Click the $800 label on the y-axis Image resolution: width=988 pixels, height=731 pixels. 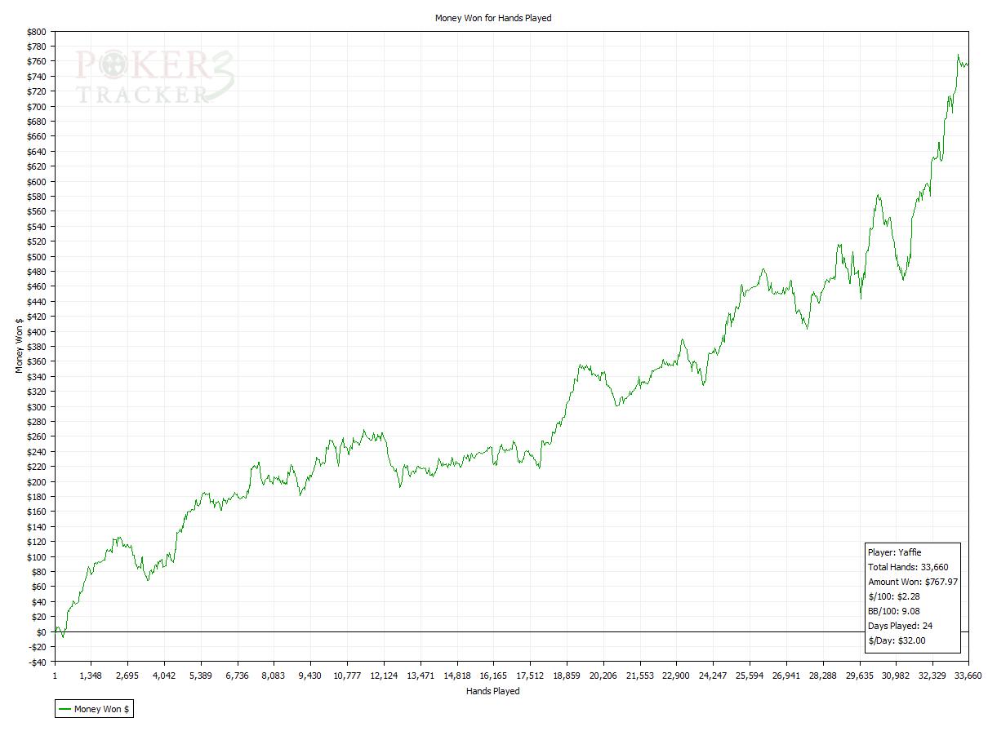tap(35, 32)
